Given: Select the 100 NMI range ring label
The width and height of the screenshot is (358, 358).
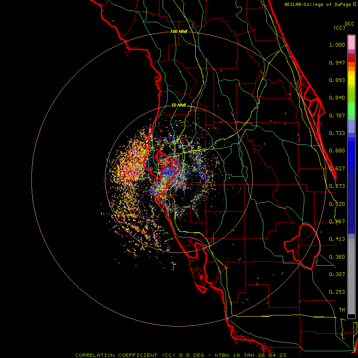Looking at the screenshot, I should coord(179,31).
